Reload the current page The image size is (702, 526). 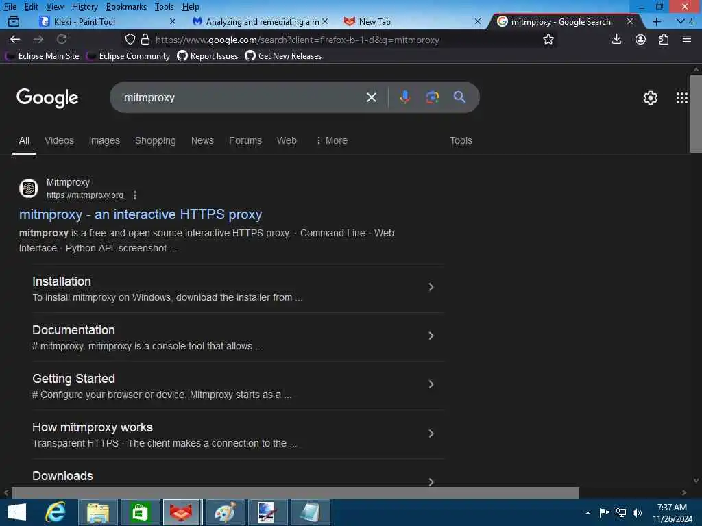(x=62, y=39)
